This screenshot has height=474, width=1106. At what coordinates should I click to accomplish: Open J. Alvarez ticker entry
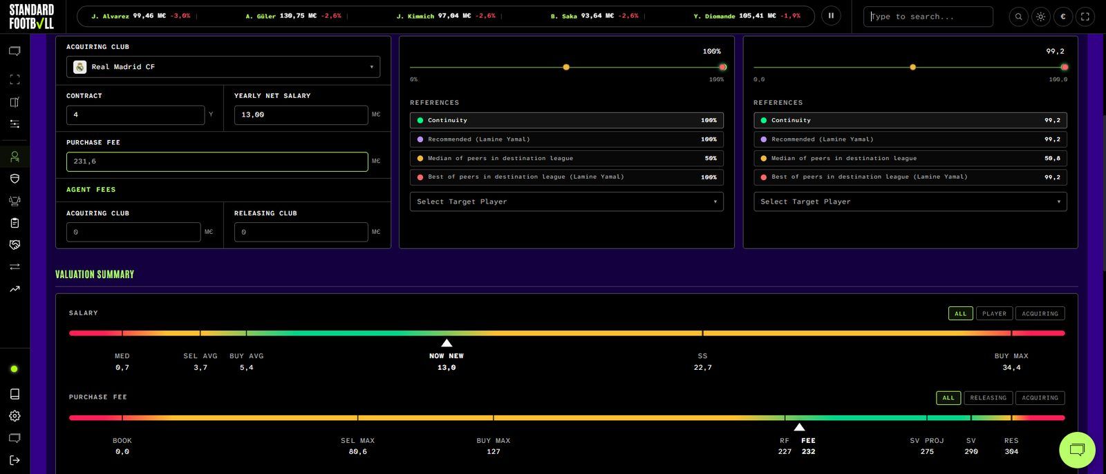(141, 16)
